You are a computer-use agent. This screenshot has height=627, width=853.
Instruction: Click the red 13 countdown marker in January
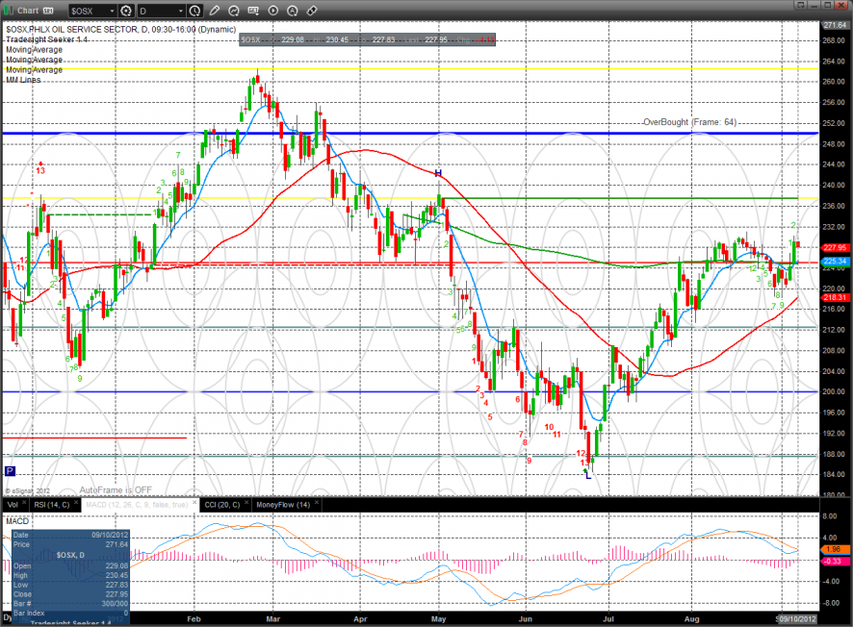40,170
